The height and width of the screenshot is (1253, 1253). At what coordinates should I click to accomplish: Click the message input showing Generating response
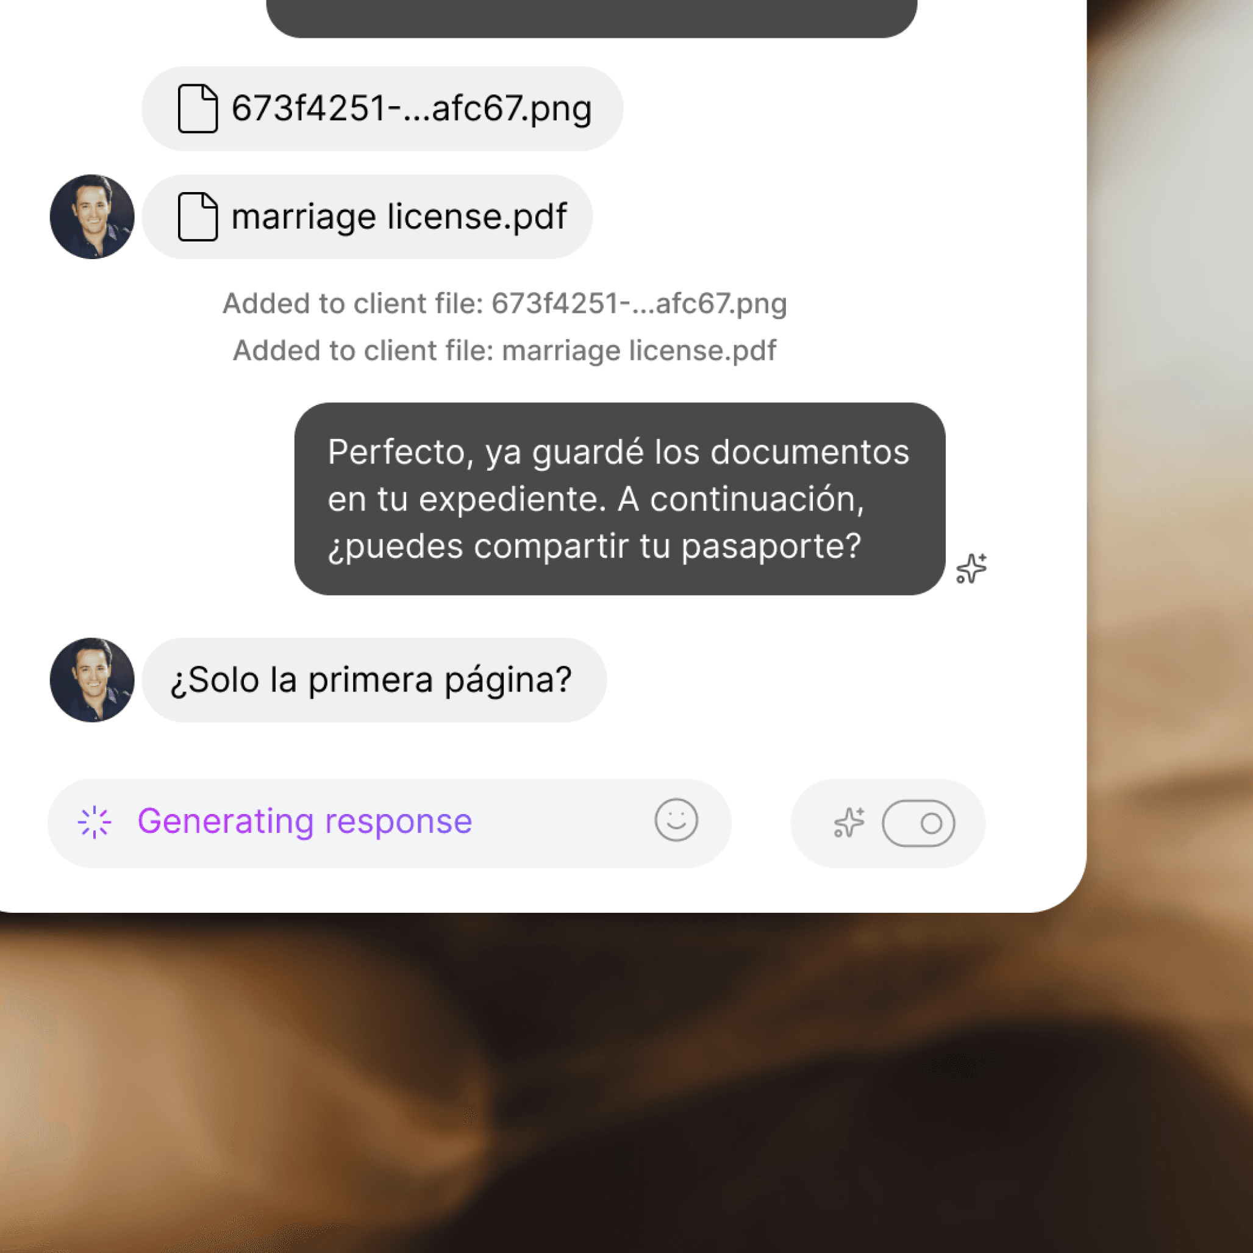coord(389,823)
